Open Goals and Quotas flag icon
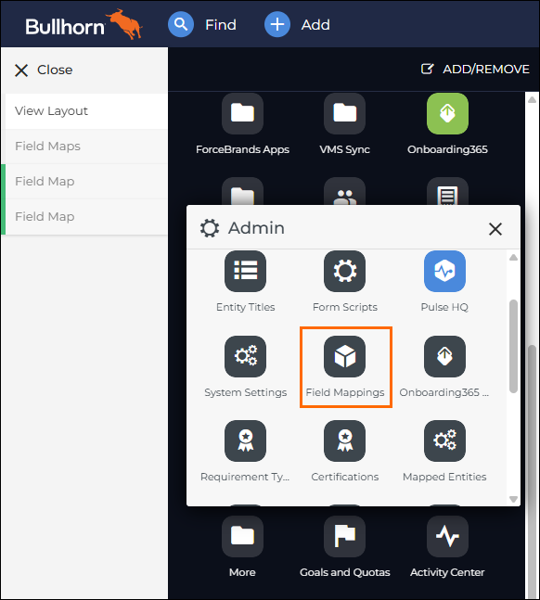Viewport: 540px width, 600px height. (x=344, y=537)
